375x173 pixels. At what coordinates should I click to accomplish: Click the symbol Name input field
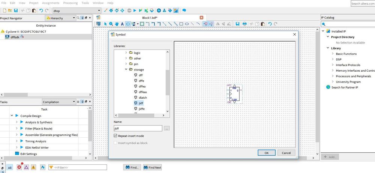[138, 128]
